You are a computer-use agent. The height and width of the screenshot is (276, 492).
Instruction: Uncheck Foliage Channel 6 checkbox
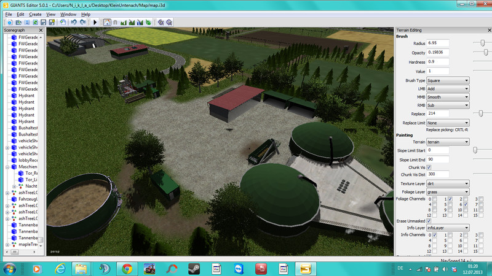tap(466, 204)
